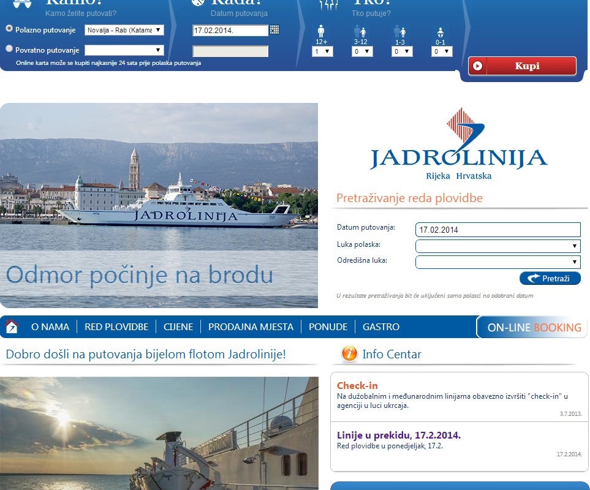Screen dimensions: 590x490
Task: Open the 12+ passenger count dropdown
Action: click(322, 51)
